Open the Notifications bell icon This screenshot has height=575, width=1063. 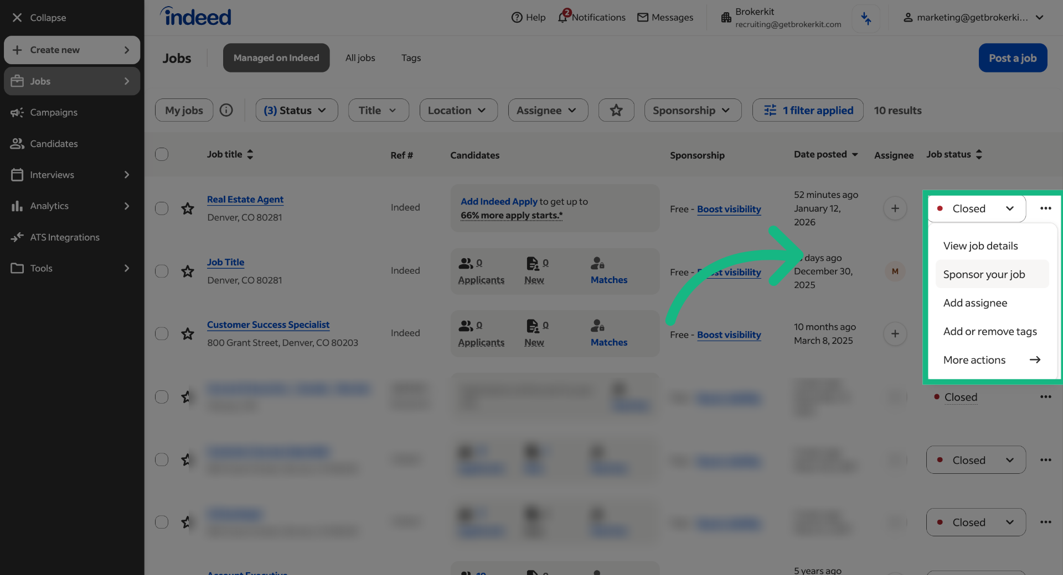pos(564,17)
